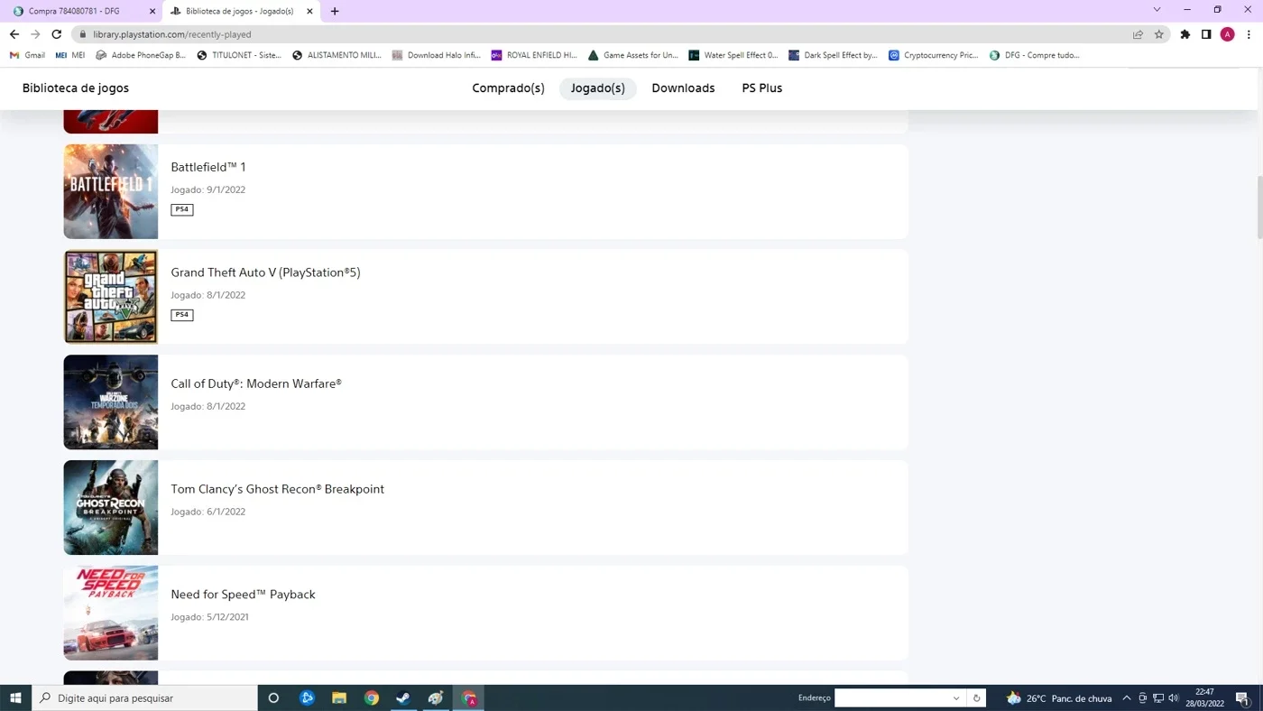Click the PS4 badge under Battlefield 1
Screen dimensions: 1263x711
point(182,209)
